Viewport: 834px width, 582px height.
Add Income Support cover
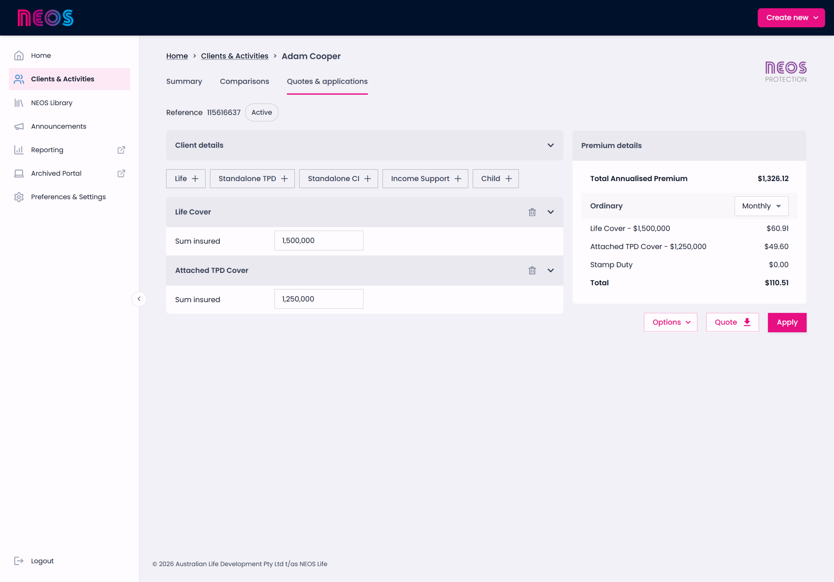tap(425, 178)
